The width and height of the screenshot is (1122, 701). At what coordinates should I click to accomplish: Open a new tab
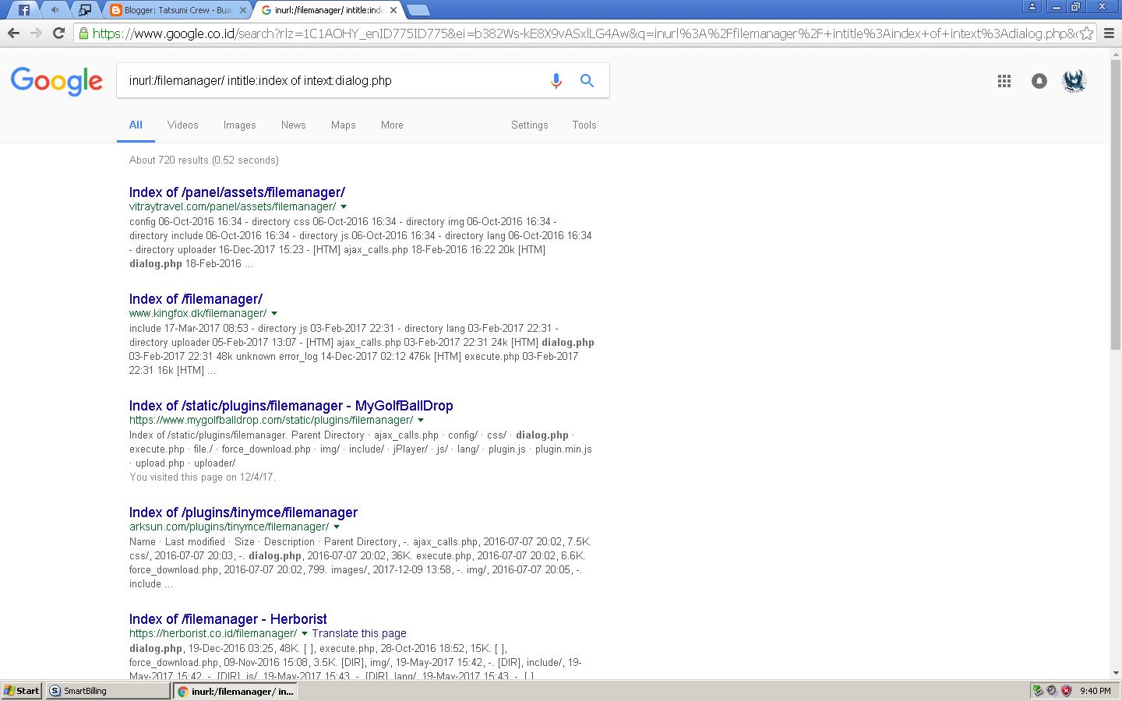[418, 10]
